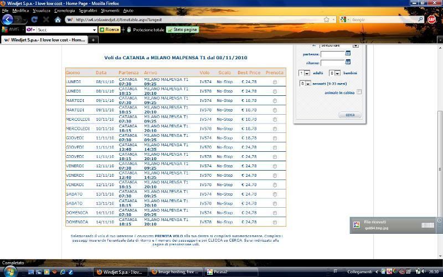Click the ritorno date input field
The image size is (443, 277).
point(333,63)
